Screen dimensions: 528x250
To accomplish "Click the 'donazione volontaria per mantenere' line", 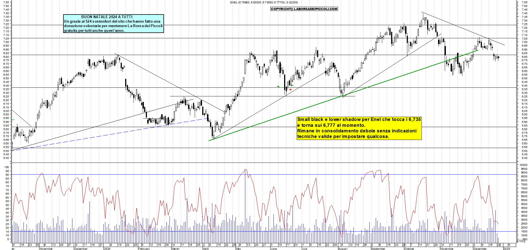I will pyautogui.click(x=113, y=26).
